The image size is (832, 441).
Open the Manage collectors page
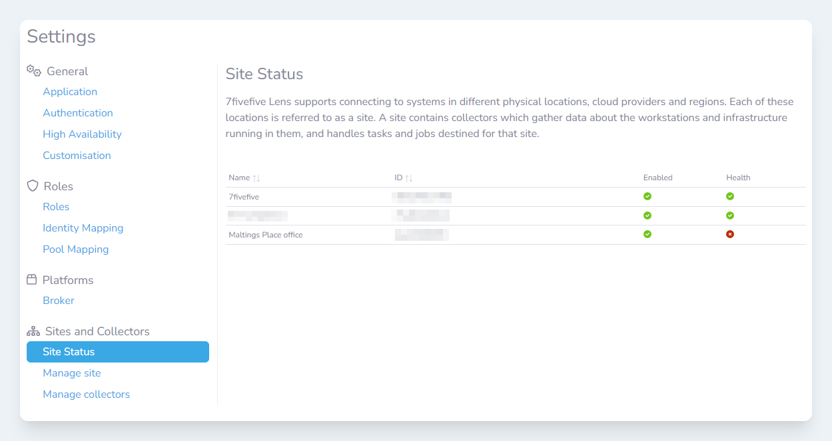[86, 394]
